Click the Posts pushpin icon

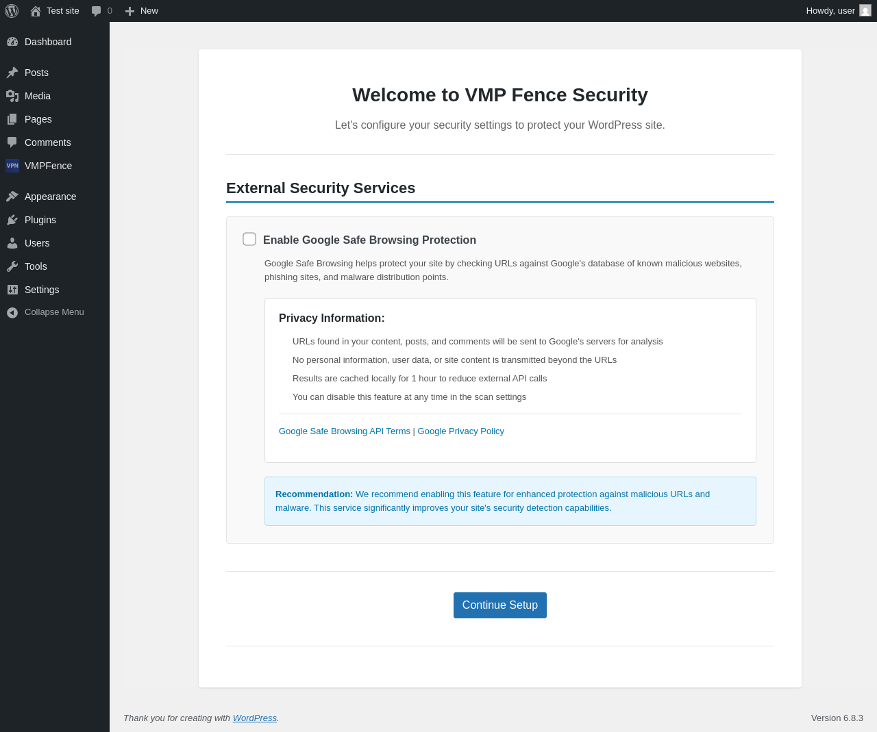coord(12,73)
